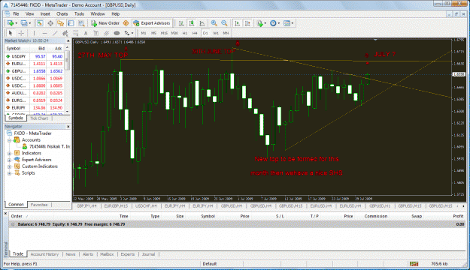Select the D1 daily timeframe
Screen dimensions: 470x270
pos(205,33)
